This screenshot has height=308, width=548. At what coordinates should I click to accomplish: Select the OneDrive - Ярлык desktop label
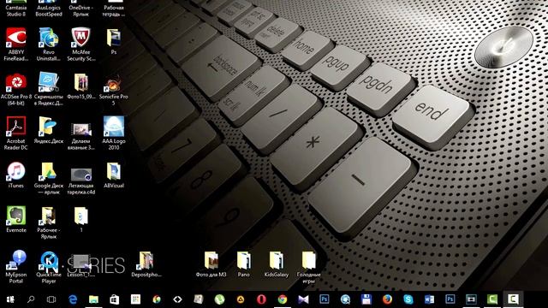(x=81, y=11)
